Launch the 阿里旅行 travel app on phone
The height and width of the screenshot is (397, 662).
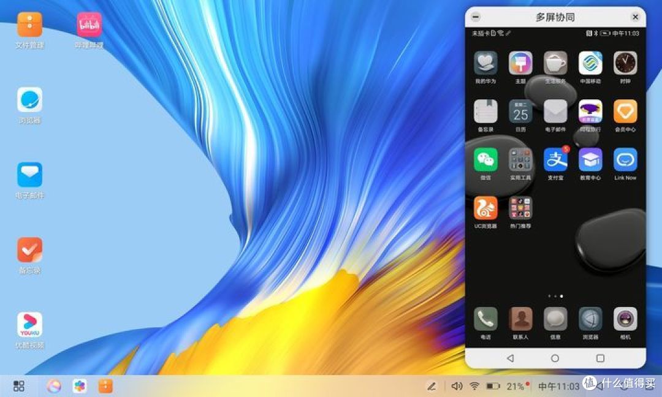pyautogui.click(x=590, y=112)
